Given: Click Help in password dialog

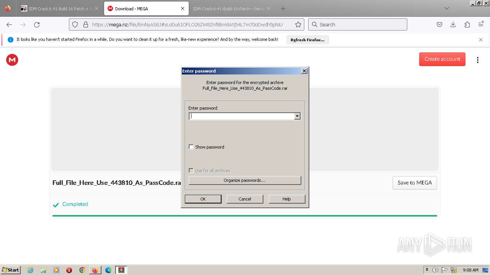Looking at the screenshot, I should [287, 199].
